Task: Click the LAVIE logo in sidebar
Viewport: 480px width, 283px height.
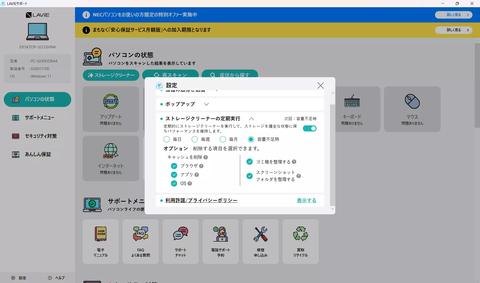Action: (x=37, y=15)
